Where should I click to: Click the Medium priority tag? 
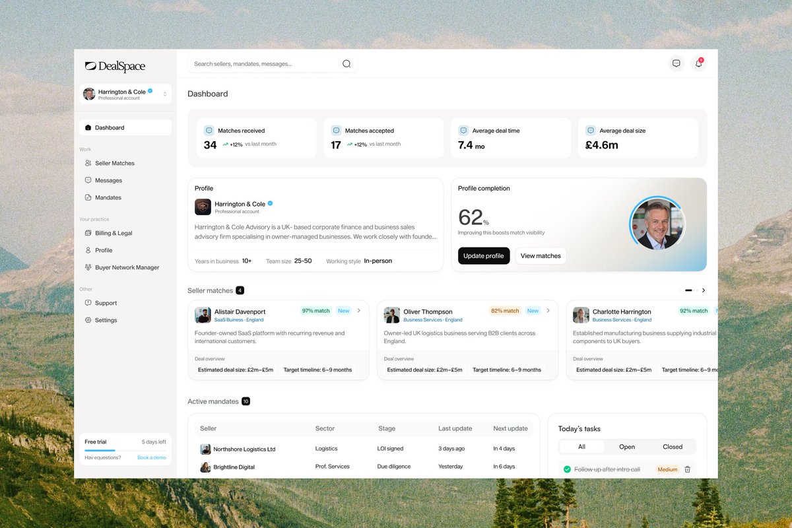tap(667, 469)
